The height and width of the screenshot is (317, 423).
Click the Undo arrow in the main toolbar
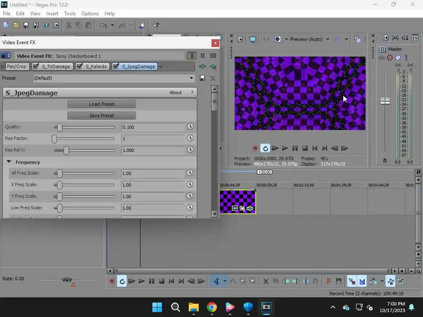(x=104, y=25)
